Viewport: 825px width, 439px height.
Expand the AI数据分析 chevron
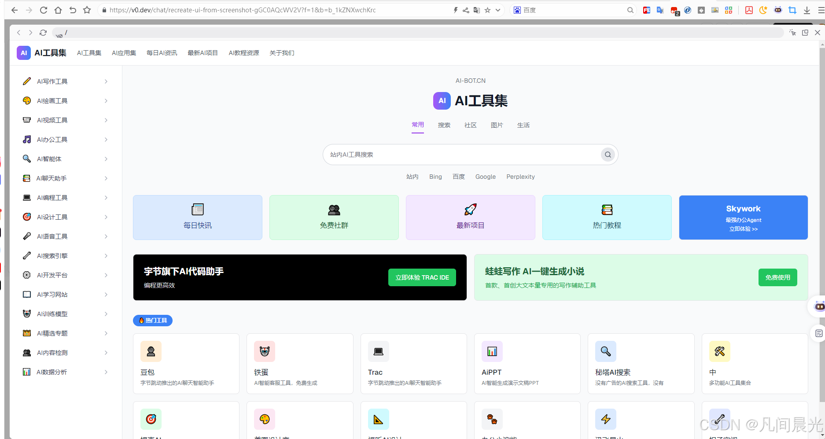(106, 372)
